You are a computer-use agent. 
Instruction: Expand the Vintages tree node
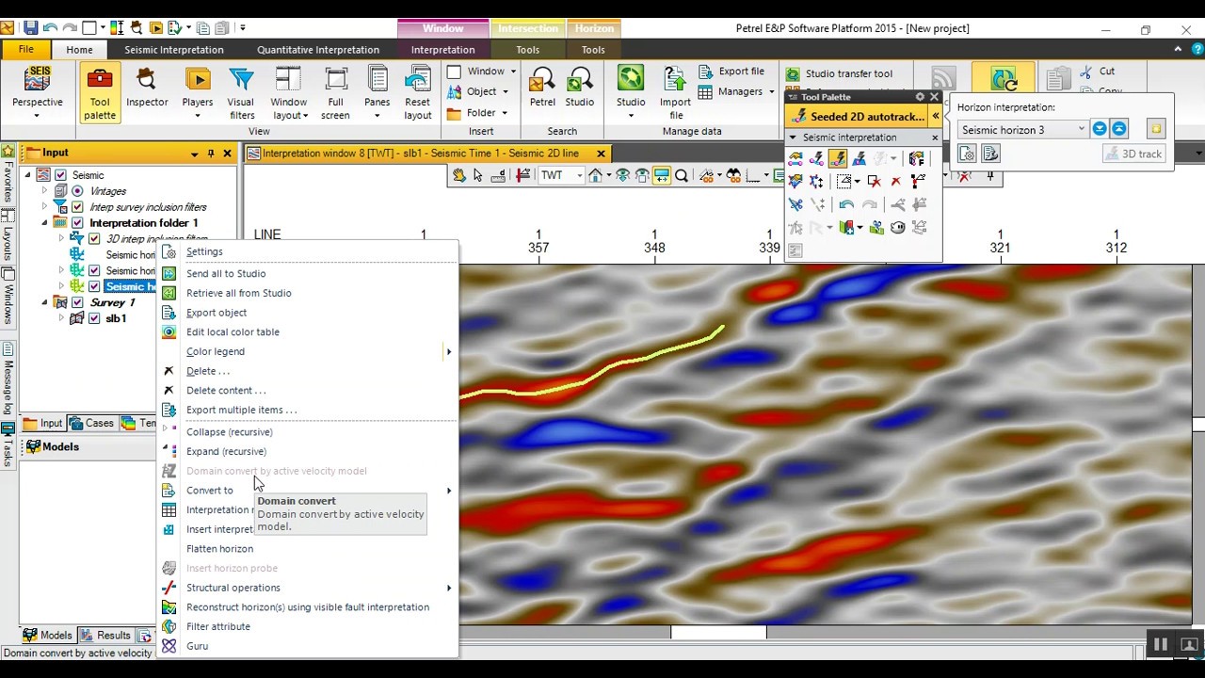pyautogui.click(x=43, y=191)
